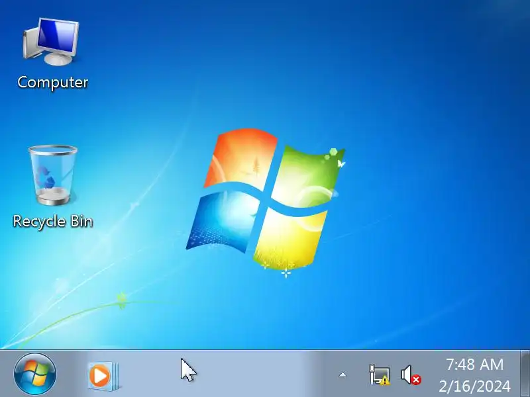530x397 pixels.
Task: Launch Windows Media Player from the taskbar
Action: click(x=103, y=376)
